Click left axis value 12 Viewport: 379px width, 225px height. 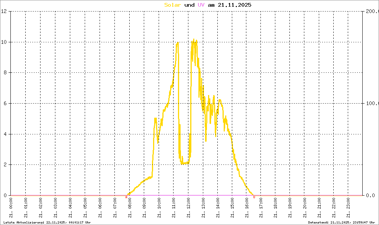pos(4,11)
